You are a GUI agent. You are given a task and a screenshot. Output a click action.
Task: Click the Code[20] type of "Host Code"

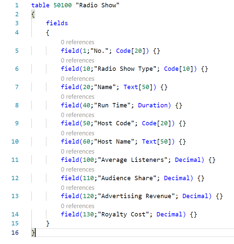click(x=156, y=123)
